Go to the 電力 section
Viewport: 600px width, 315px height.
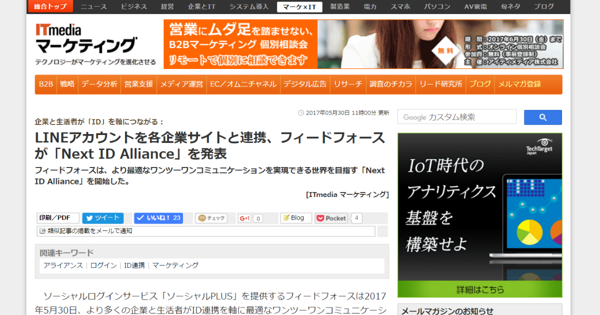370,6
